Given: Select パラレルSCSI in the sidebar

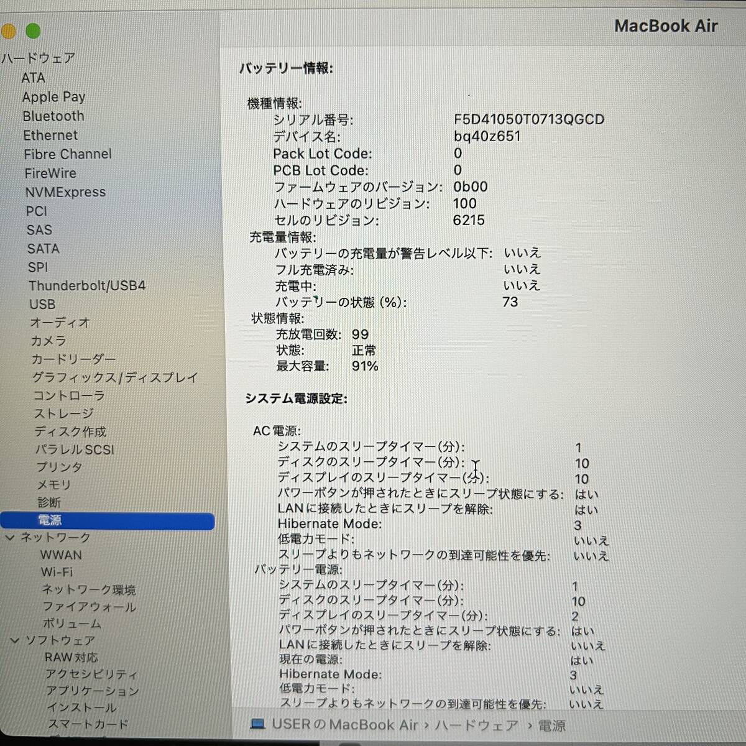Looking at the screenshot, I should pos(75,449).
